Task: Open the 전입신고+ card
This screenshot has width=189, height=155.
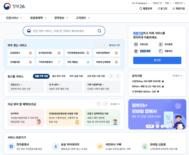Action: click(26, 87)
